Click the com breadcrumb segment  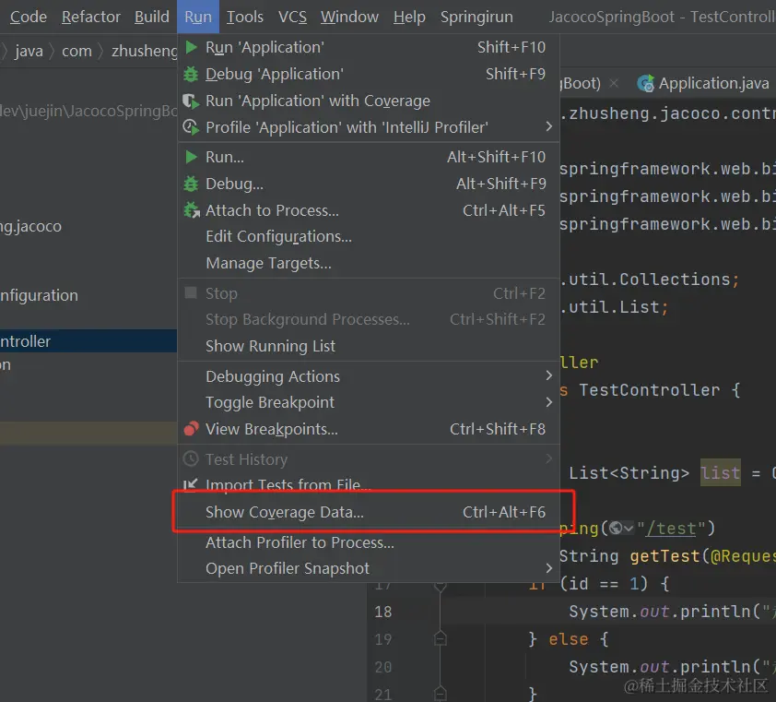(76, 51)
